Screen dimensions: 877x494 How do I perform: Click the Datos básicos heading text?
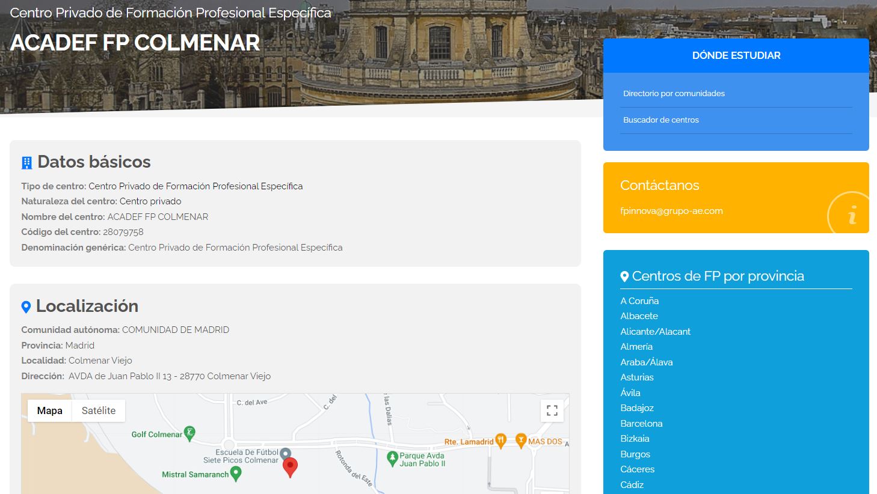(94, 162)
